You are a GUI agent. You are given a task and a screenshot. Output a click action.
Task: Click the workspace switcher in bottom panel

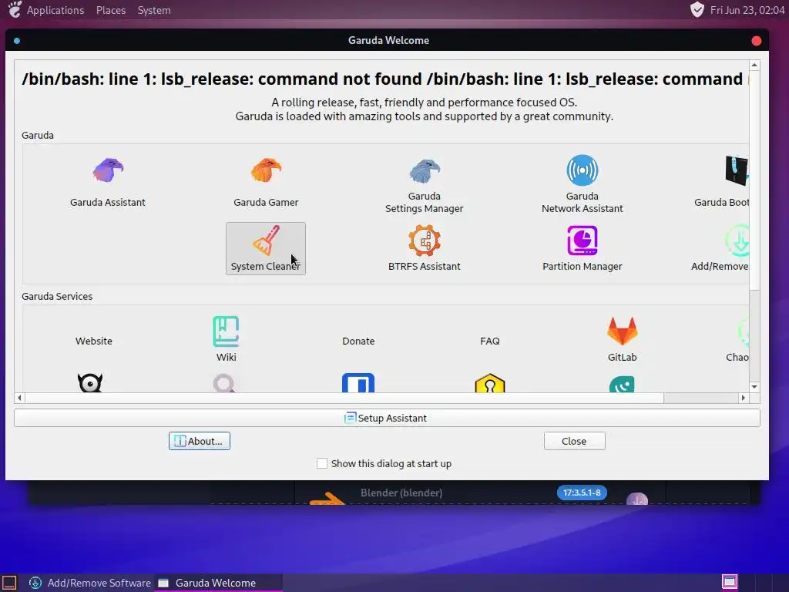coord(730,582)
